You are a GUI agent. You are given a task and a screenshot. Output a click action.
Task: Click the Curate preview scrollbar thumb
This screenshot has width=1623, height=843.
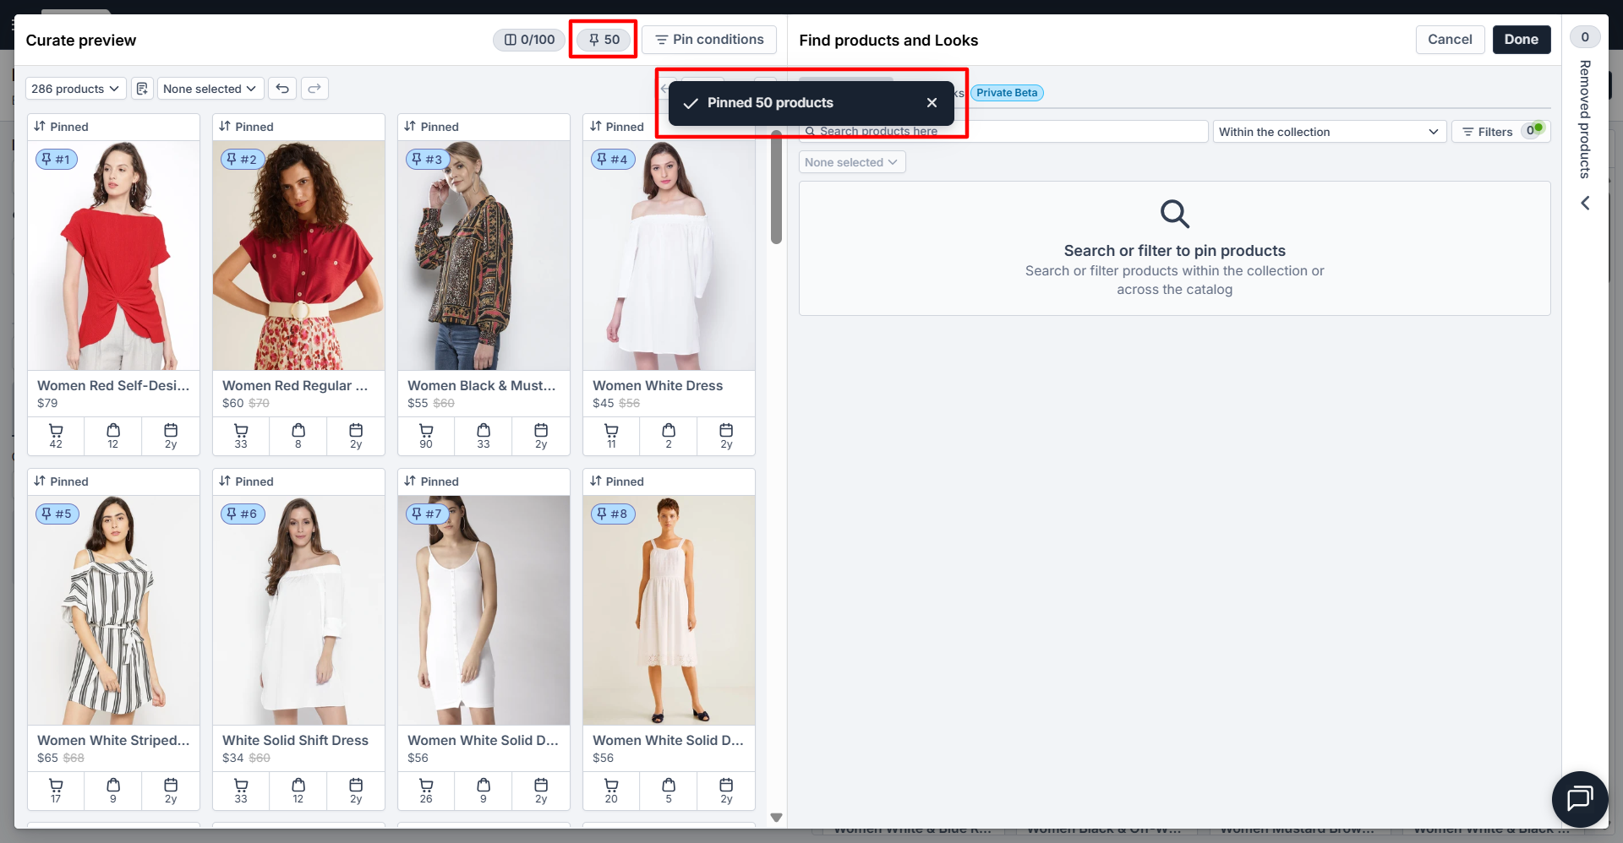776,187
